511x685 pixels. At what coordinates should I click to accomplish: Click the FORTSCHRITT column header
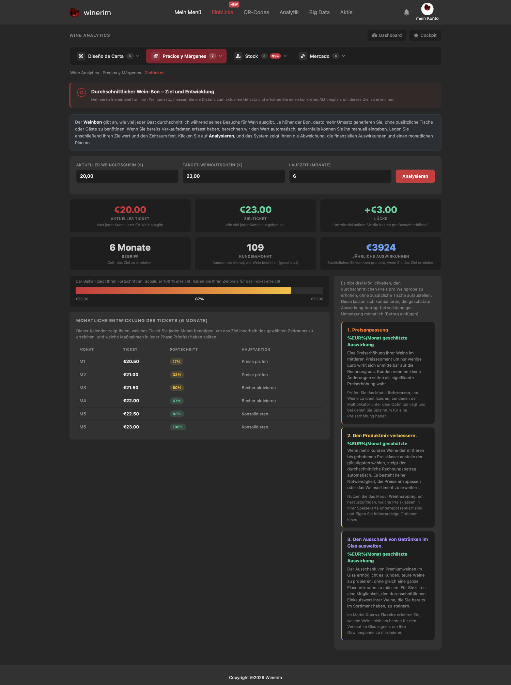184,350
